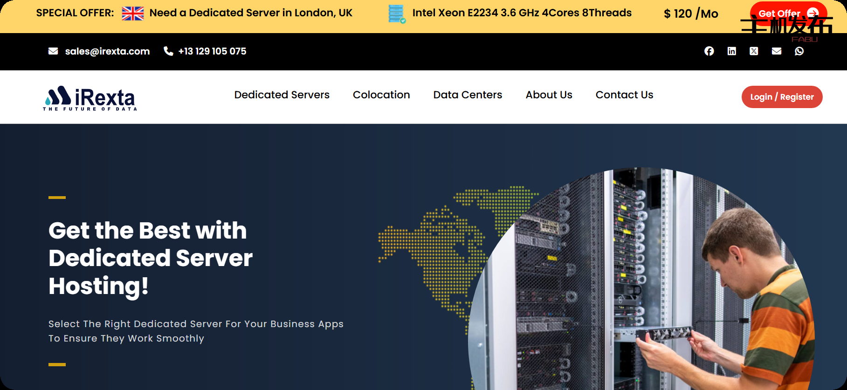Open the Dedicated Servers menu
Screen dimensions: 847x390
[282, 95]
